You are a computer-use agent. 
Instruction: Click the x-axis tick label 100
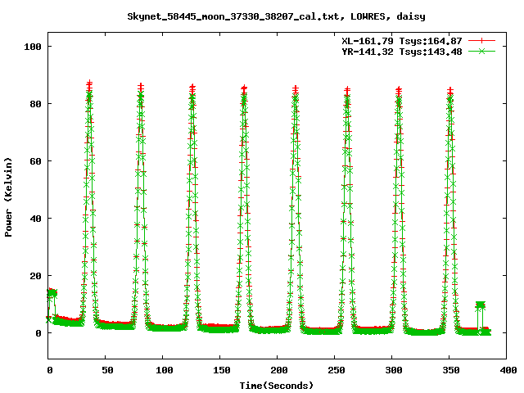(165, 370)
